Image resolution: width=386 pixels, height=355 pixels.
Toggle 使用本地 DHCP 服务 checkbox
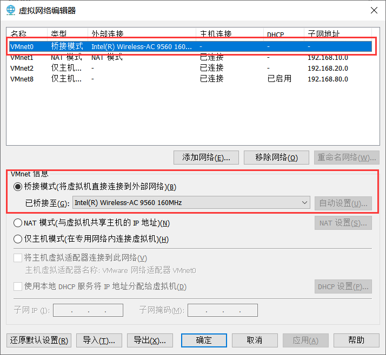point(18,286)
